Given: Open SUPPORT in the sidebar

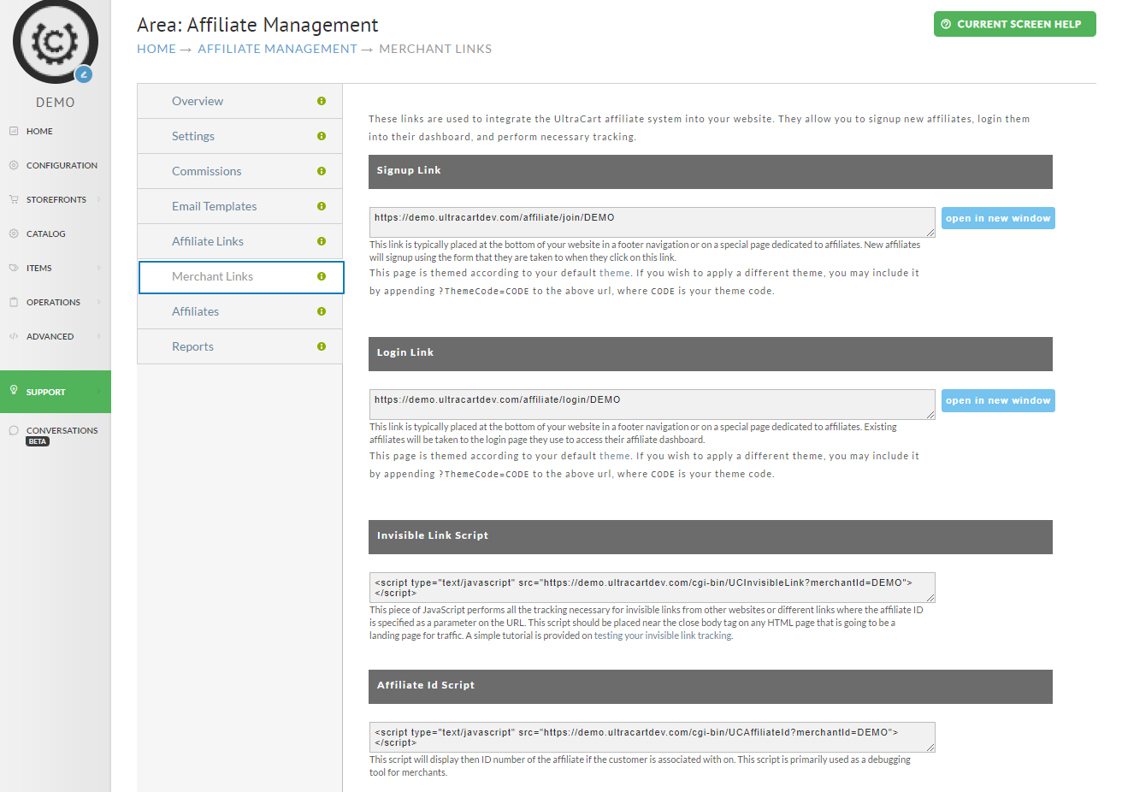Looking at the screenshot, I should (56, 392).
